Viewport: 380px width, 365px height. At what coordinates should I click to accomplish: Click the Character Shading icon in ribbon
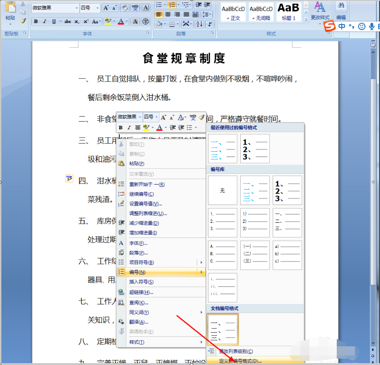click(x=135, y=21)
